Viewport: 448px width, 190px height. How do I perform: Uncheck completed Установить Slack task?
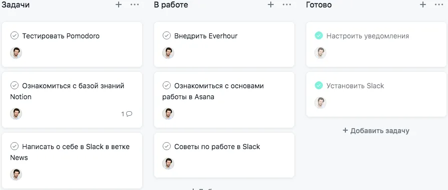[318, 85]
